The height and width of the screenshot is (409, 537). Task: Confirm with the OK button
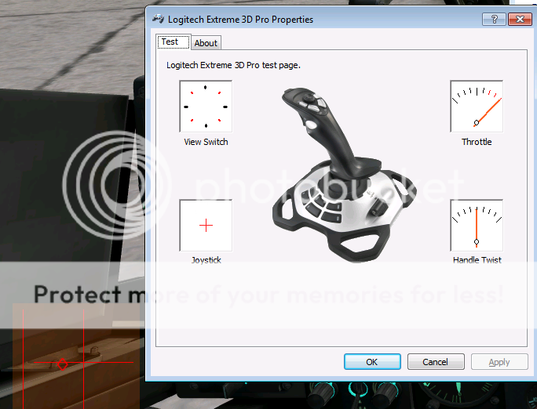372,361
